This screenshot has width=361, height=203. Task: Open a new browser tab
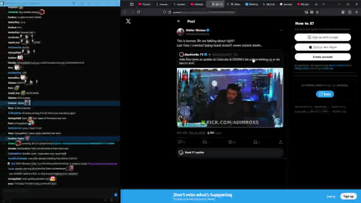316,4
